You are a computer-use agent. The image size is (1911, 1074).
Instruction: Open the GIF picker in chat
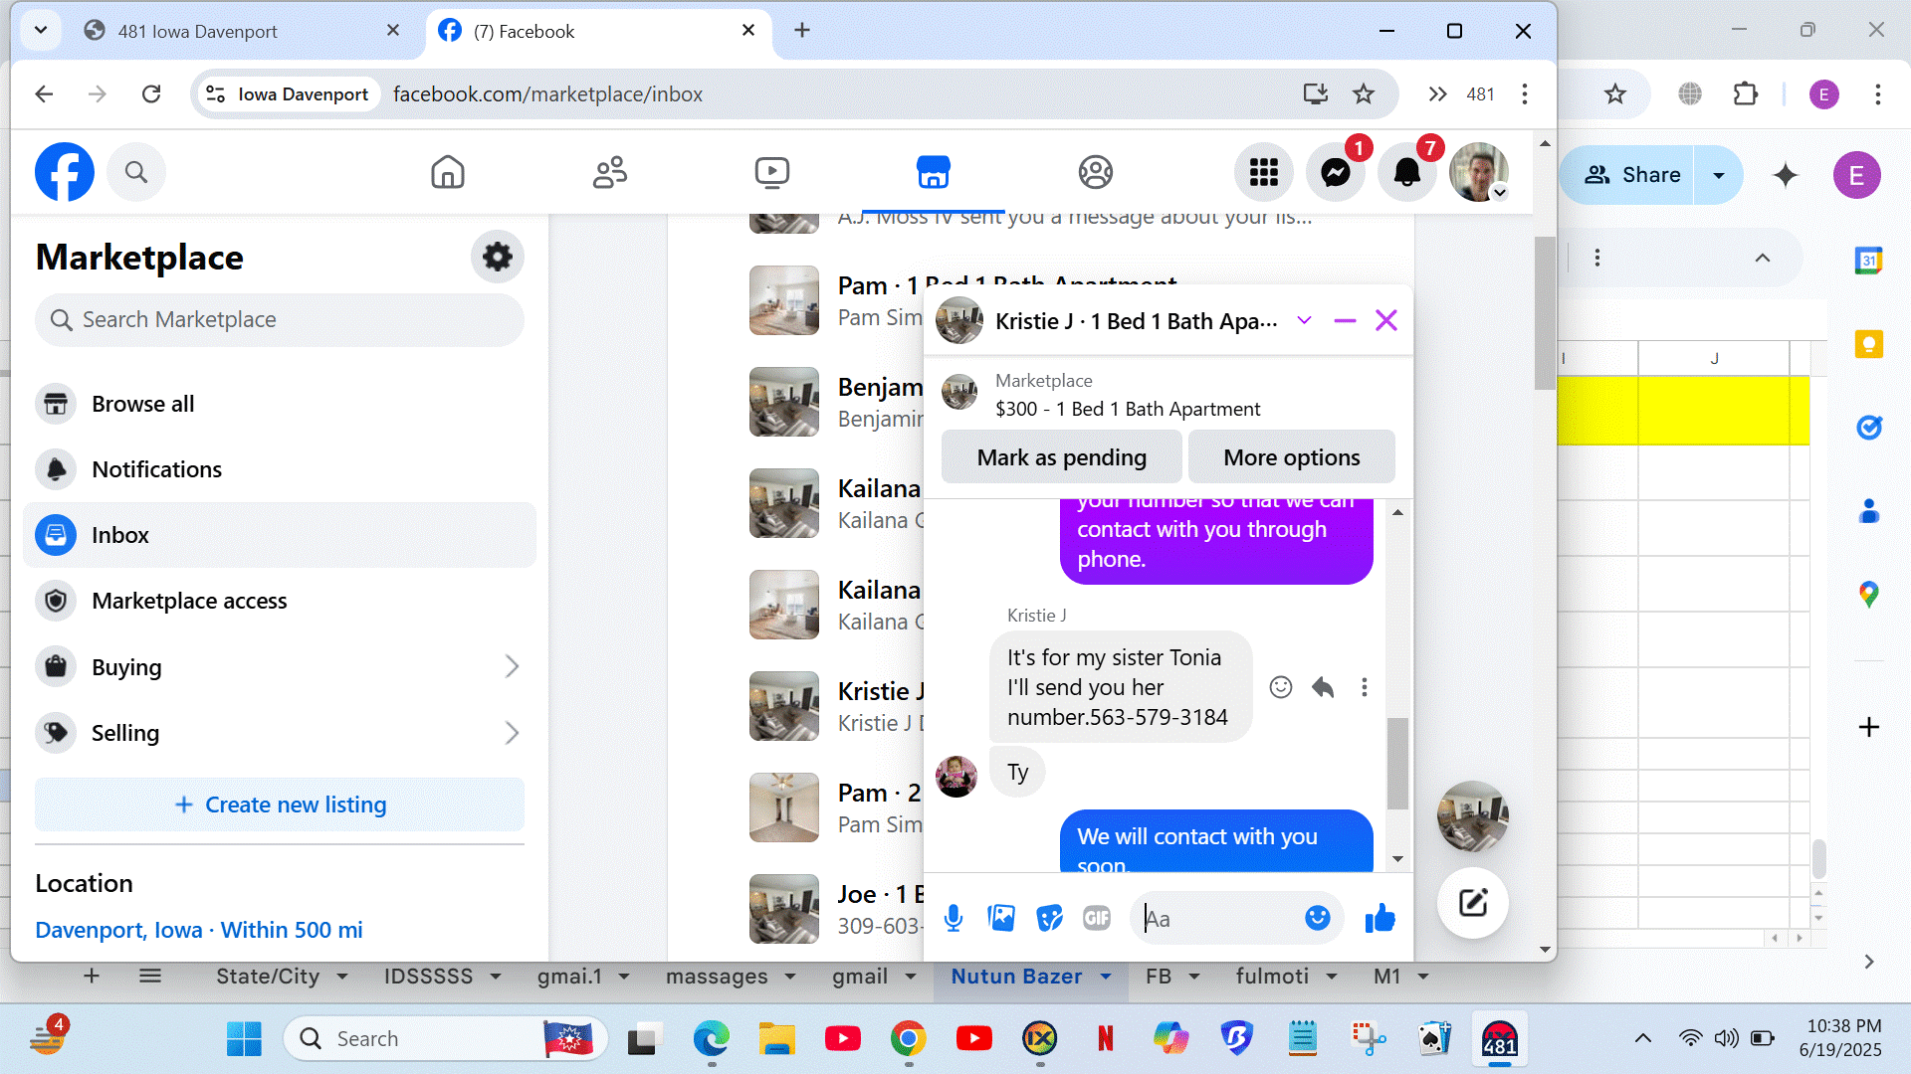[1096, 918]
